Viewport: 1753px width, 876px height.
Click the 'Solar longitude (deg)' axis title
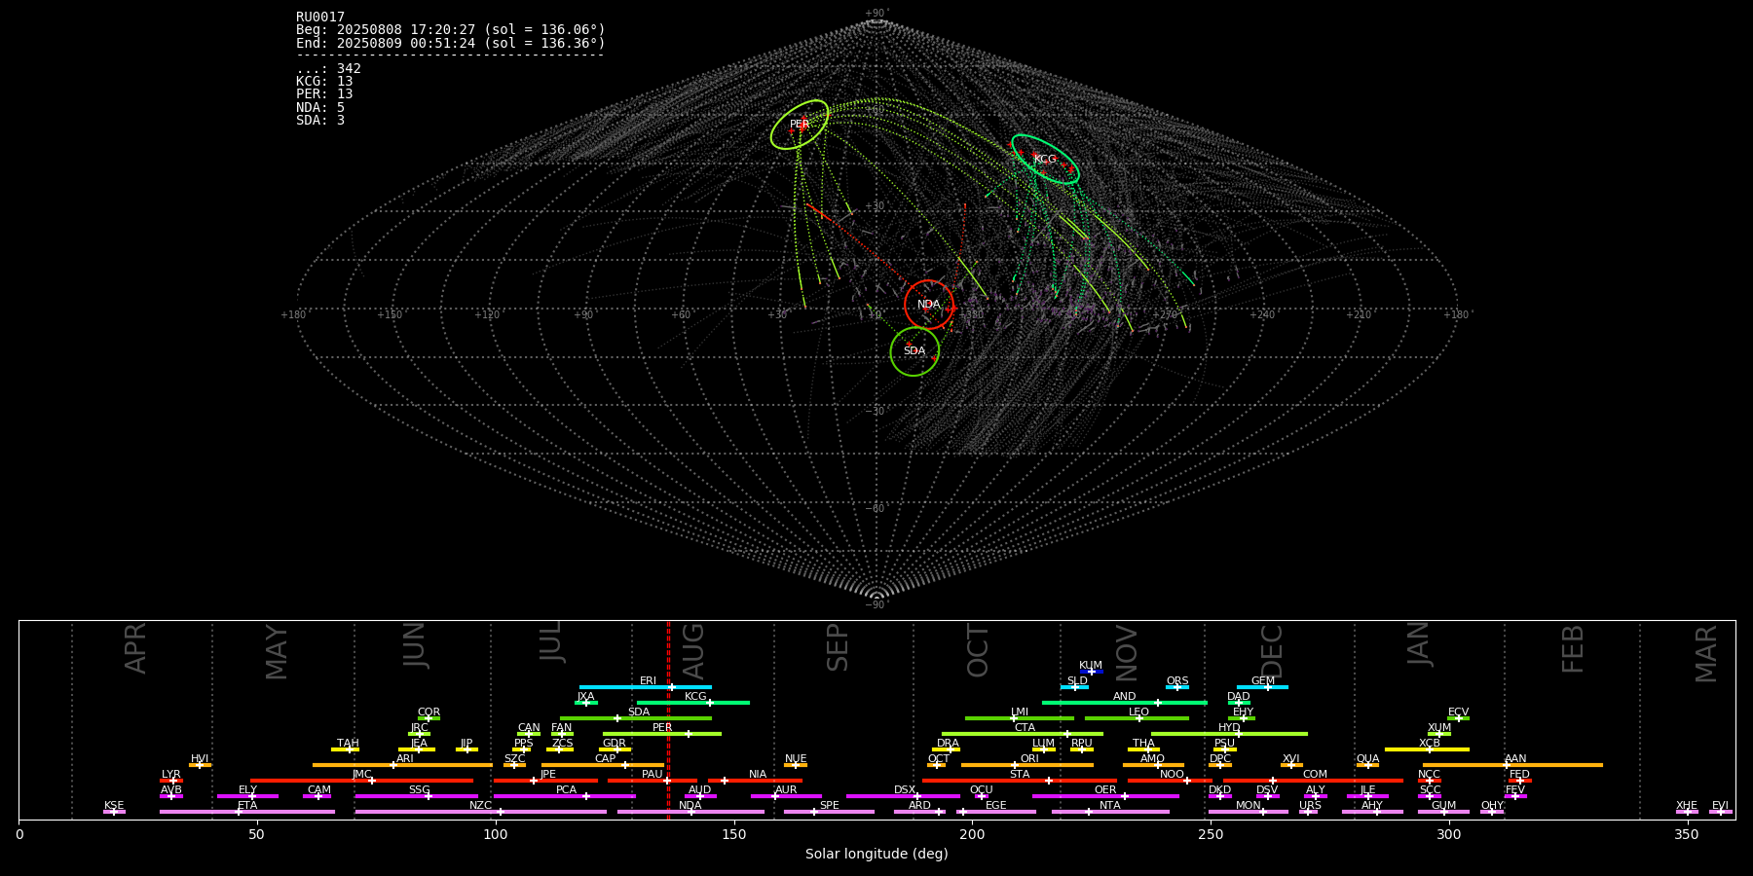[876, 854]
